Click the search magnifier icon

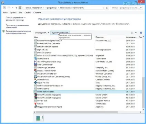pos(141,8)
